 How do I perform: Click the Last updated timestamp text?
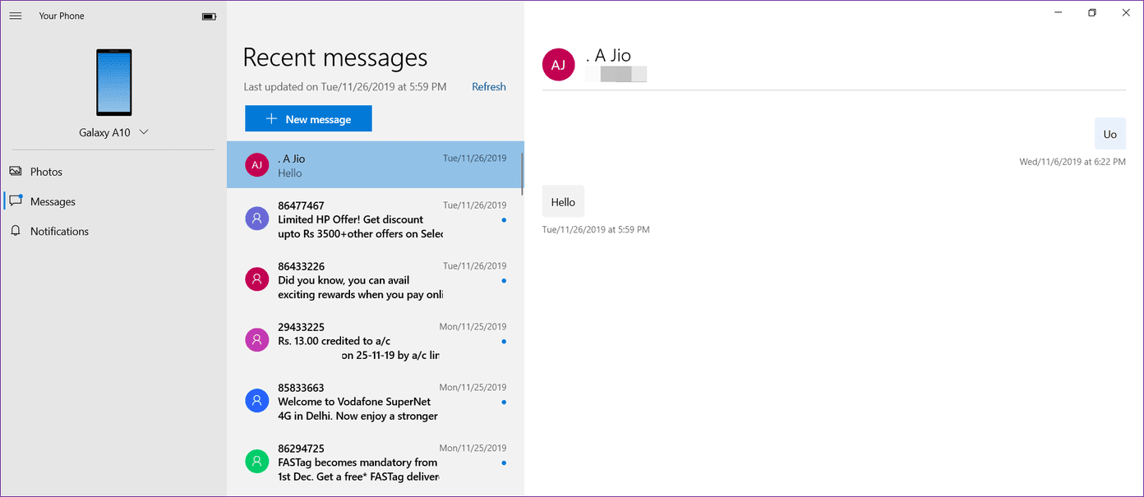[345, 86]
